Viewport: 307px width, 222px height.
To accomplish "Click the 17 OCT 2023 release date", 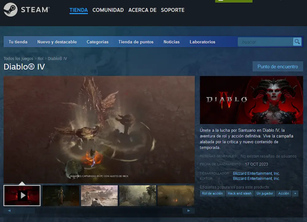I will coord(256,164).
